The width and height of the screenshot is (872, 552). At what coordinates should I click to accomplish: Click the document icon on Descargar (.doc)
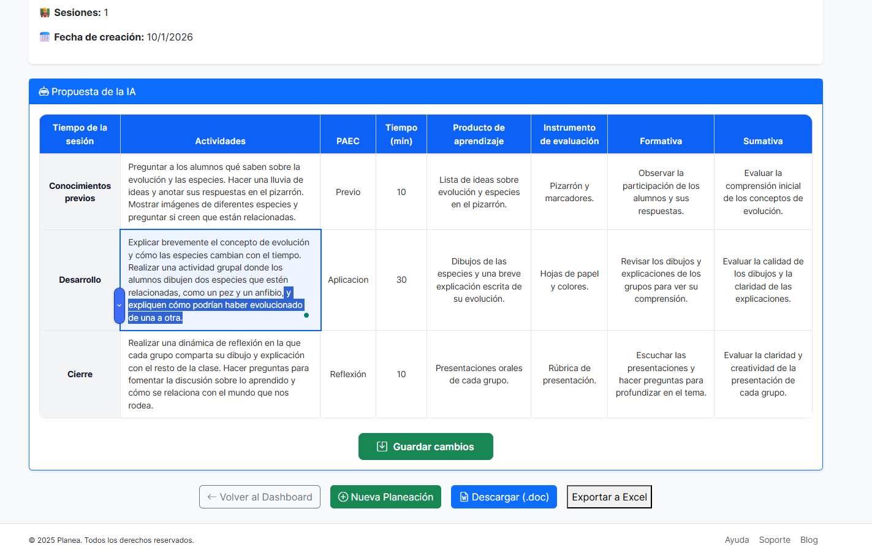pos(464,497)
